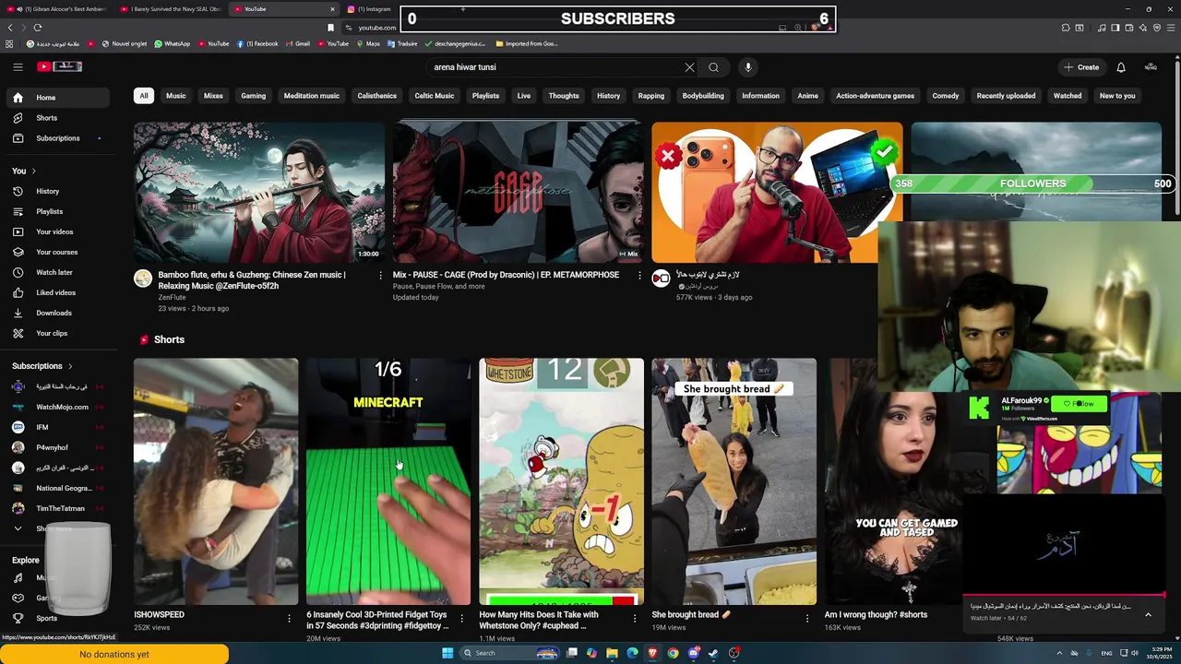Open Your videos in the sidebar
Screen dimensions: 1181x664
tap(60, 231)
